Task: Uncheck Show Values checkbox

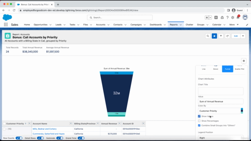Action: click(199, 116)
